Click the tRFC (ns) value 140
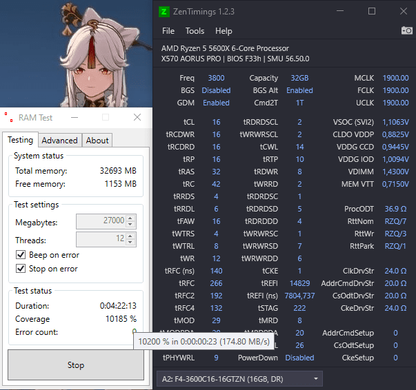The height and width of the screenshot is (390, 416). (216, 271)
